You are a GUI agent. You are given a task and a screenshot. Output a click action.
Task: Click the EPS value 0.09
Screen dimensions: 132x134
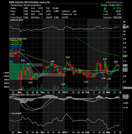[56, 11]
